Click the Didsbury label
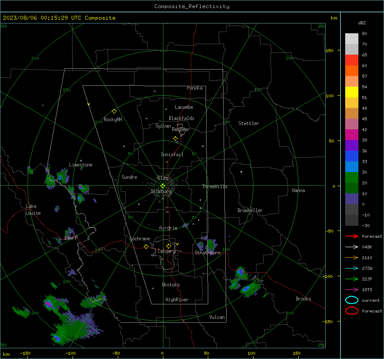 tap(161, 191)
